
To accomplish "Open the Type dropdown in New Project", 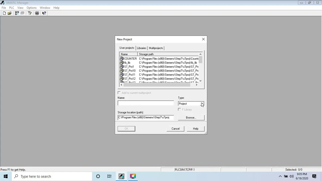I will 202,104.
